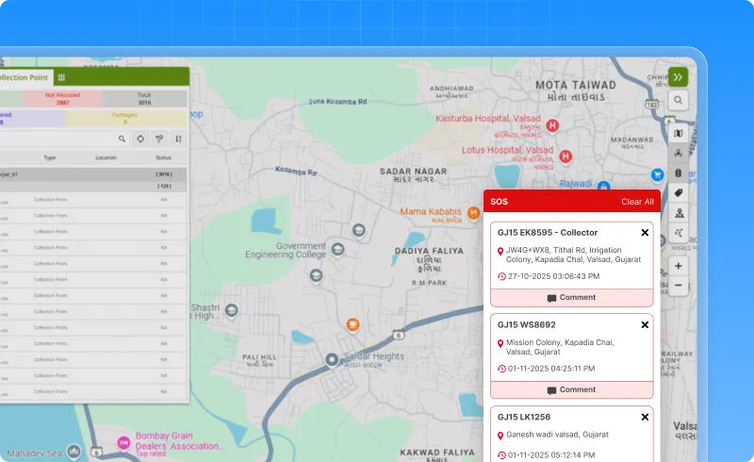This screenshot has height=462, width=754.
Task: Click the refresh icon in collection panel
Action: click(139, 139)
